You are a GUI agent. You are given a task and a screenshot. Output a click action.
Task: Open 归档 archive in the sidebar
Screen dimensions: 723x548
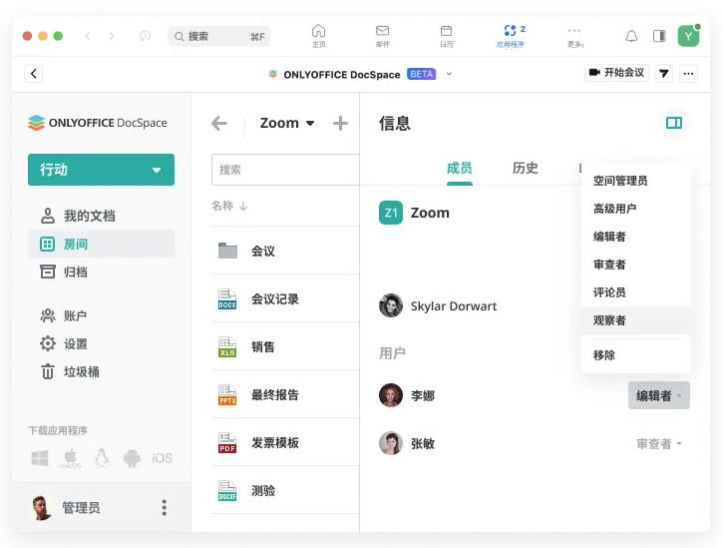point(64,272)
